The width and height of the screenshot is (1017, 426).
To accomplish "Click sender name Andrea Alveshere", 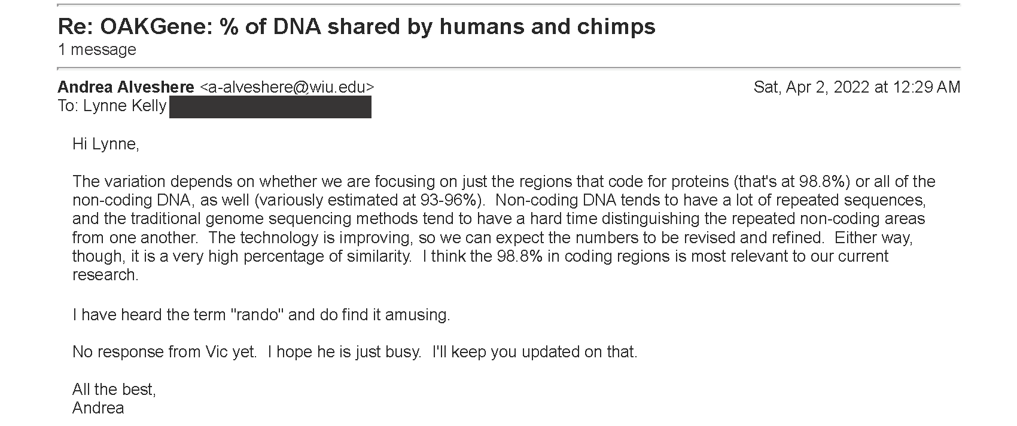I will pyautogui.click(x=126, y=87).
